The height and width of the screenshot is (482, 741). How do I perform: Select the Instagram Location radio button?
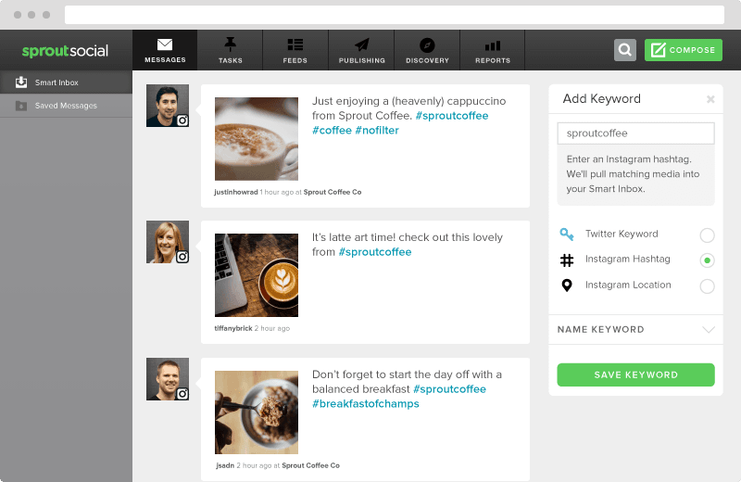707,286
